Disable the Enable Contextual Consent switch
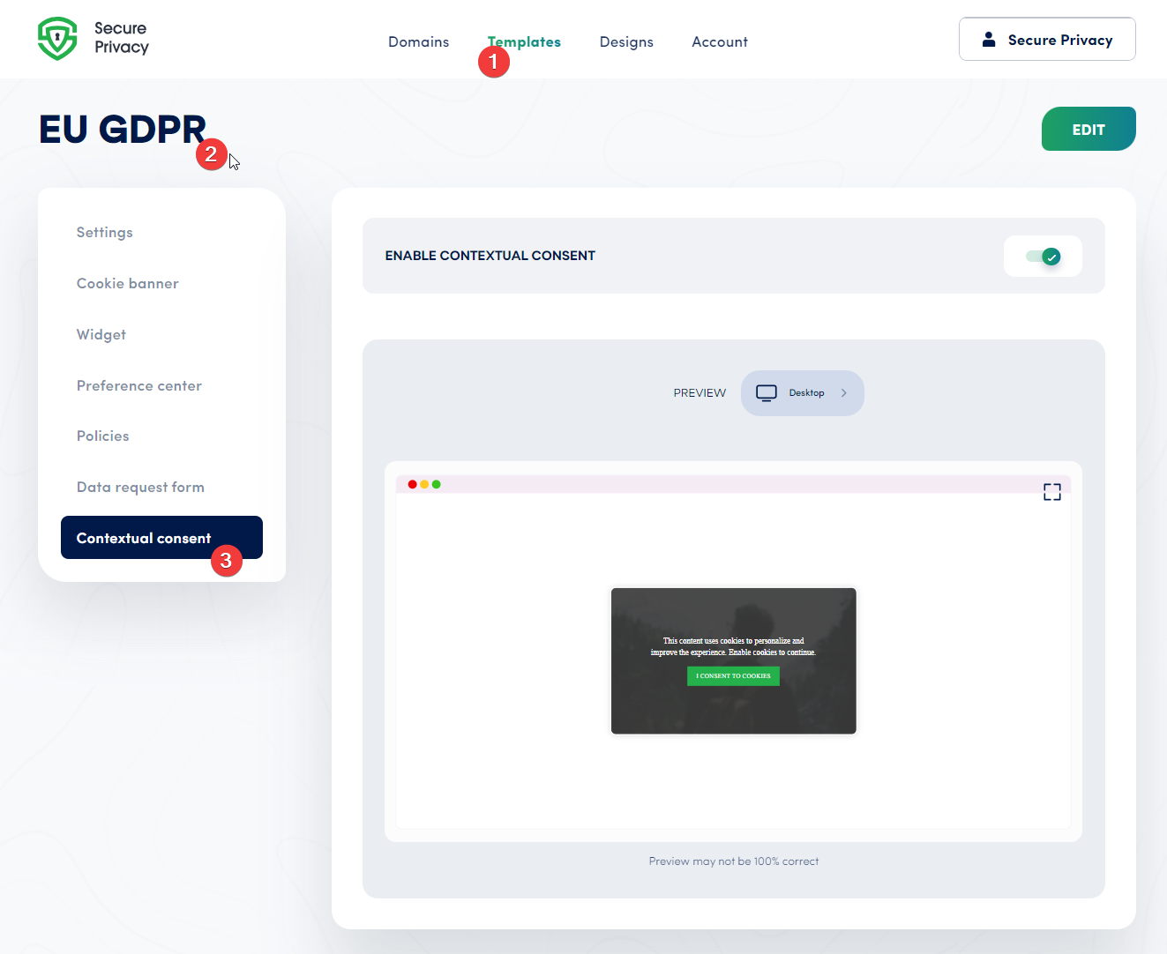Viewport: 1167px width, 954px height. 1043,256
